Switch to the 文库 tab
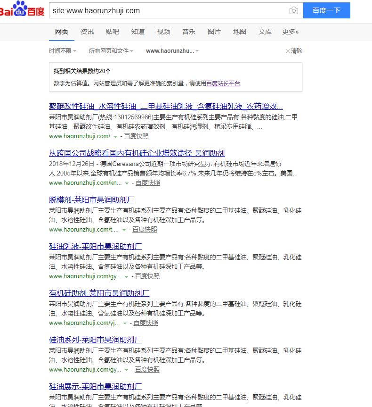 coord(265,32)
